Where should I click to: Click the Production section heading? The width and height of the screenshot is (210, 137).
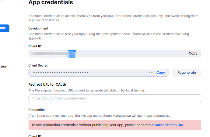[x=37, y=110]
